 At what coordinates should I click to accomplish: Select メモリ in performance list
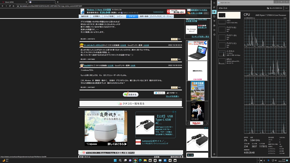(229, 22)
